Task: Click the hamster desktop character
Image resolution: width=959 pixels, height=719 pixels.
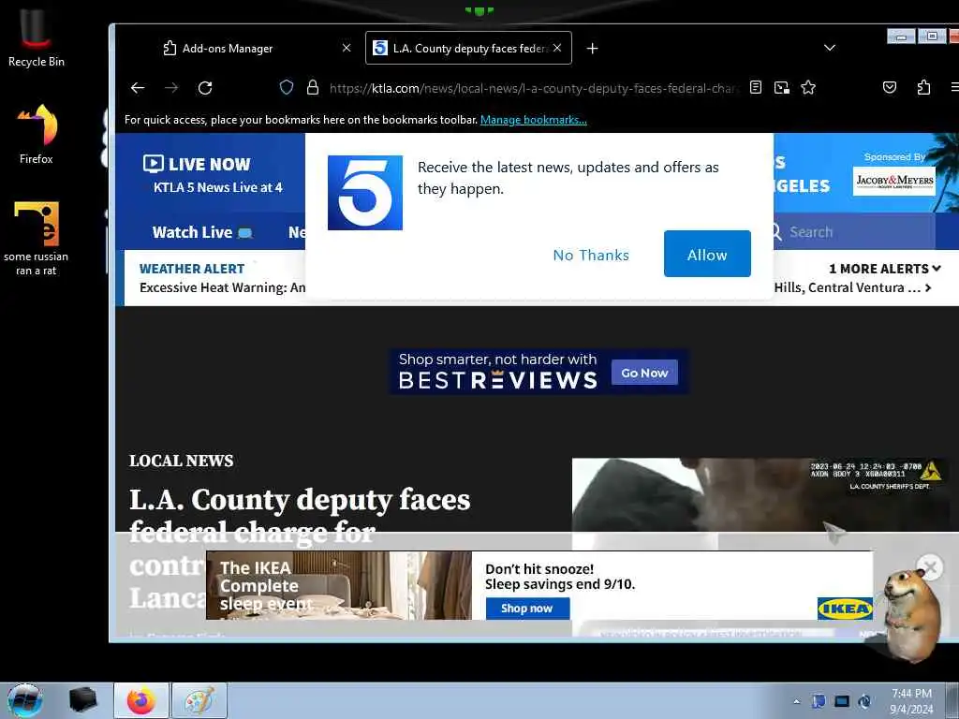Action: tap(912, 614)
